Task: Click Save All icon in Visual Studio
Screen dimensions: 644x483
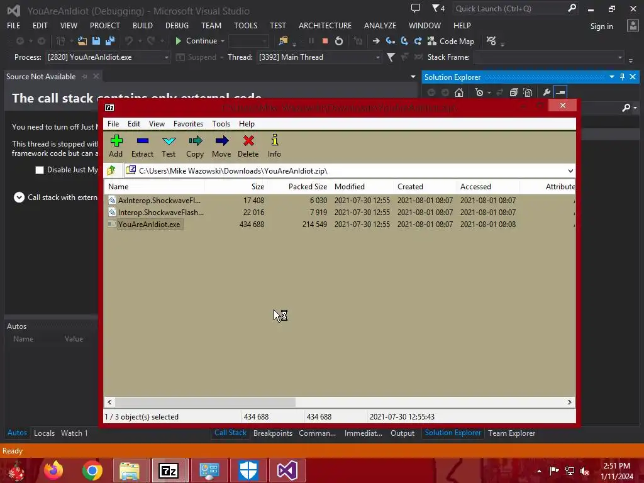Action: (x=109, y=41)
